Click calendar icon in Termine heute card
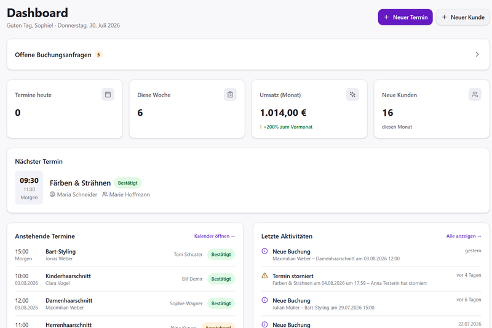This screenshot has height=328, width=492. pyautogui.click(x=108, y=95)
